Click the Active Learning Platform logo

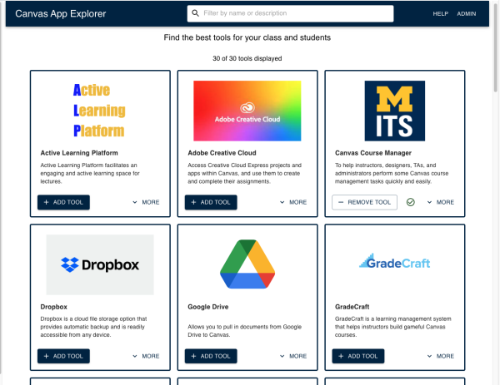pyautogui.click(x=100, y=111)
